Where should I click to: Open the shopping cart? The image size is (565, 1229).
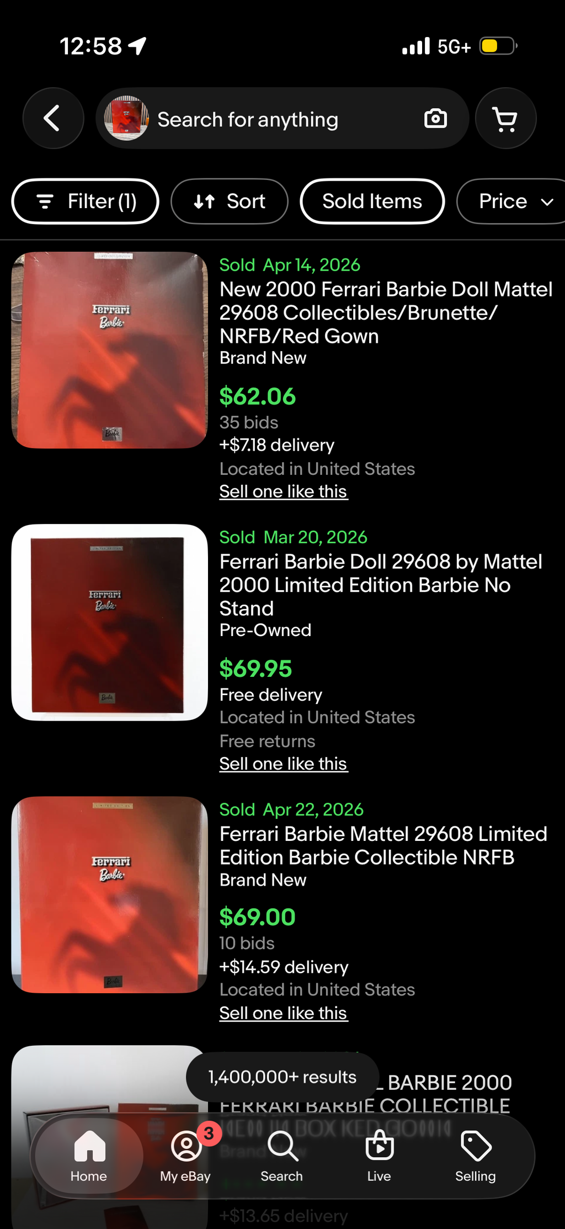(505, 118)
